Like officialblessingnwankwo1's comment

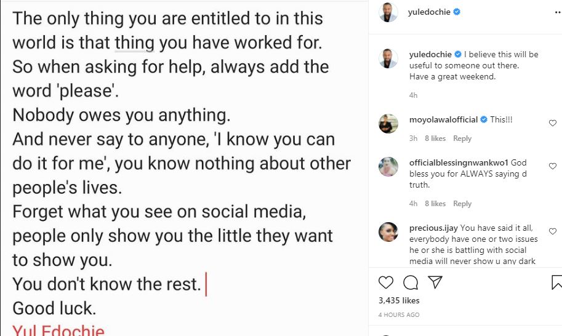552,167
